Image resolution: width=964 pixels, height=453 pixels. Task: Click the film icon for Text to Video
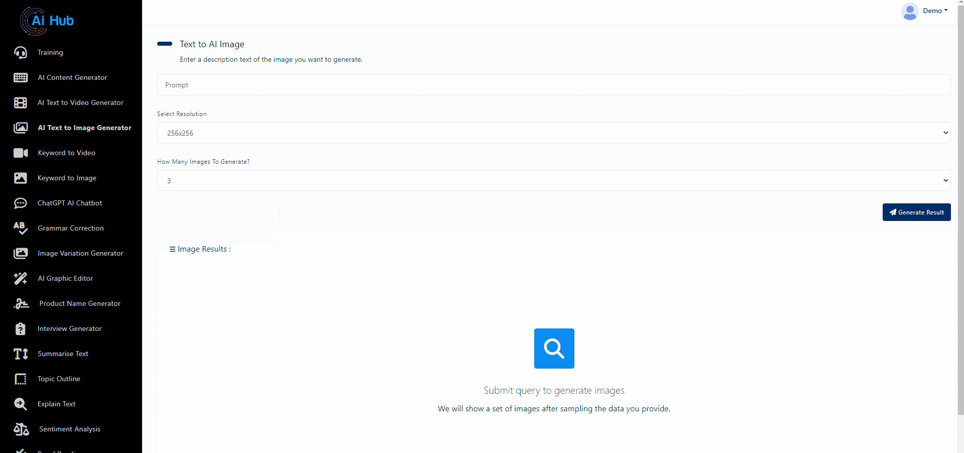click(x=21, y=102)
